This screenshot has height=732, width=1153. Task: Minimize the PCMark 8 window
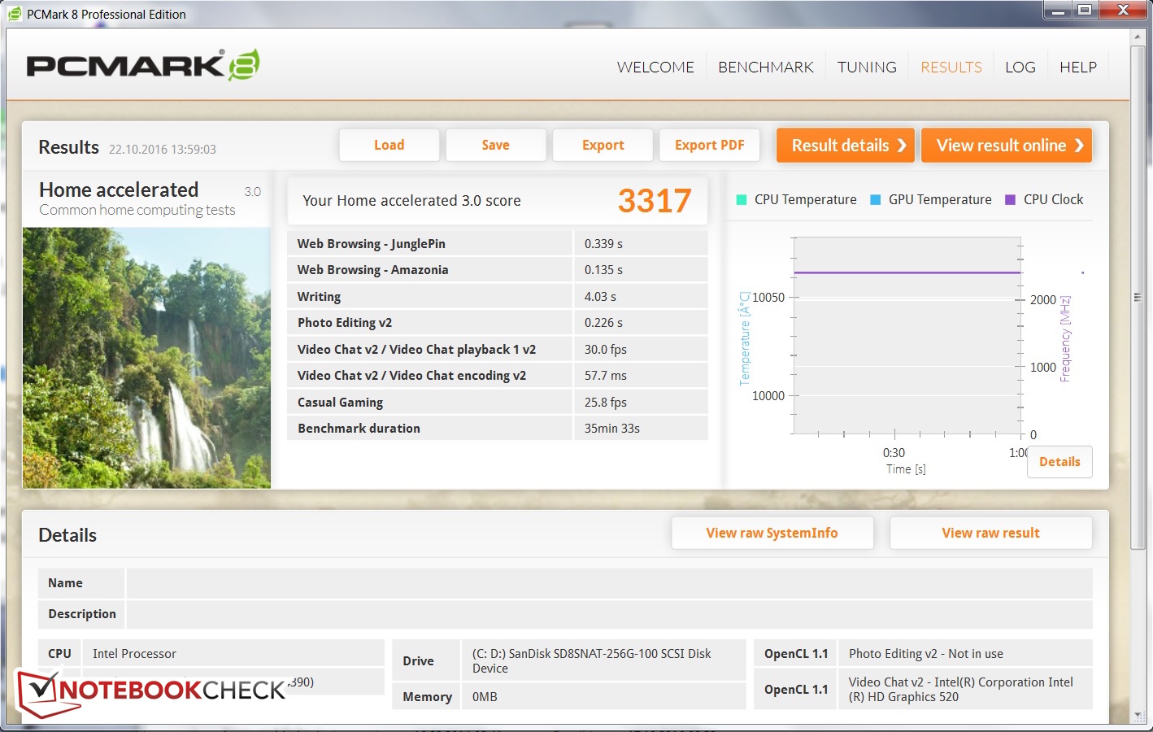1058,11
